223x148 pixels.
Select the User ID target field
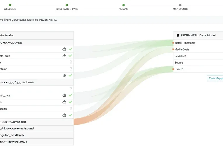click(198, 69)
